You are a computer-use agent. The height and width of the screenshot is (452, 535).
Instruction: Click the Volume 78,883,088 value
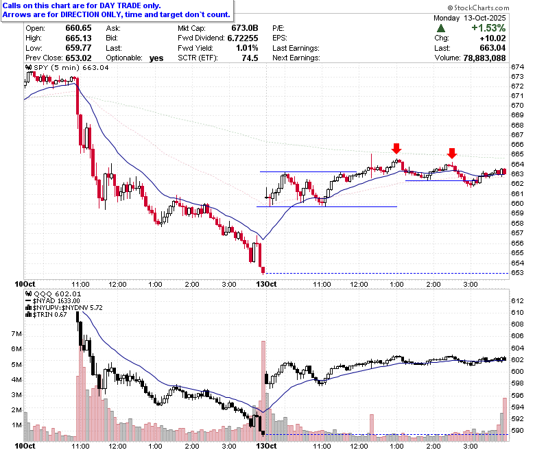484,58
